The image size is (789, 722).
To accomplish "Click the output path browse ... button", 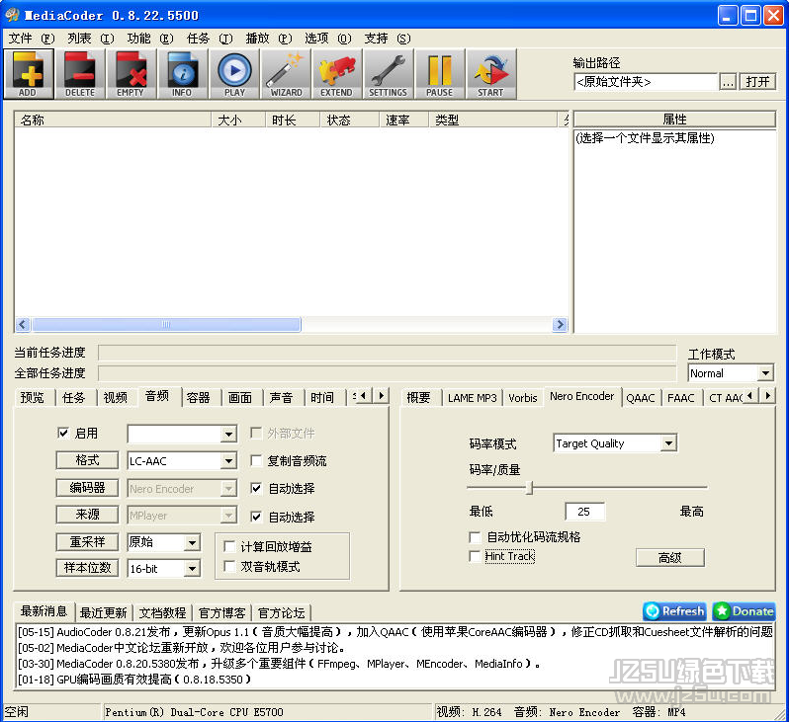I will 728,82.
